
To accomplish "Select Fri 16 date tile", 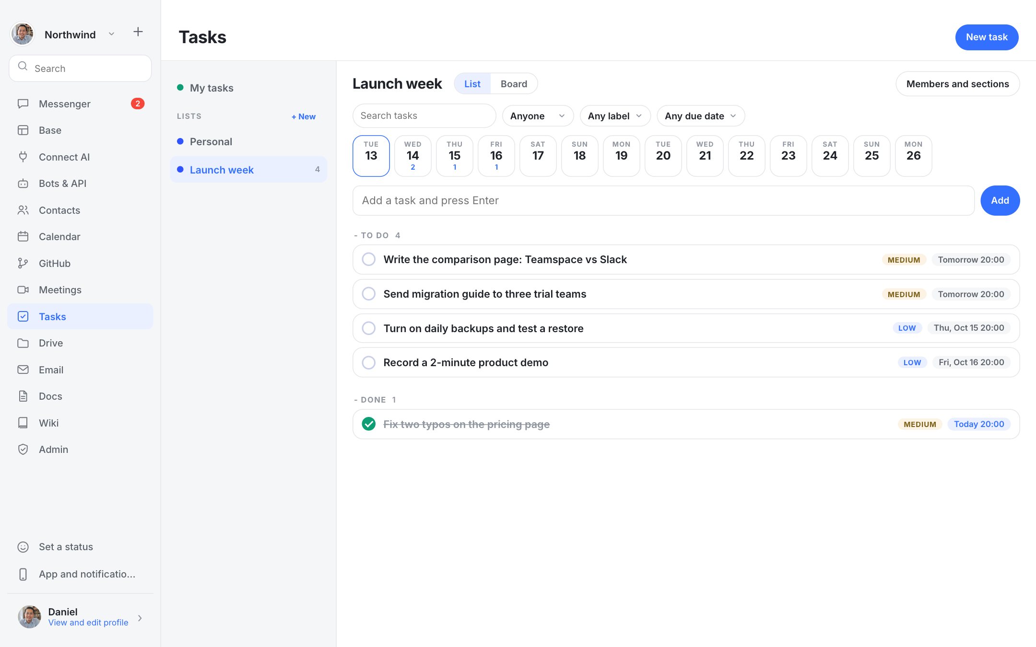I will pos(496,156).
